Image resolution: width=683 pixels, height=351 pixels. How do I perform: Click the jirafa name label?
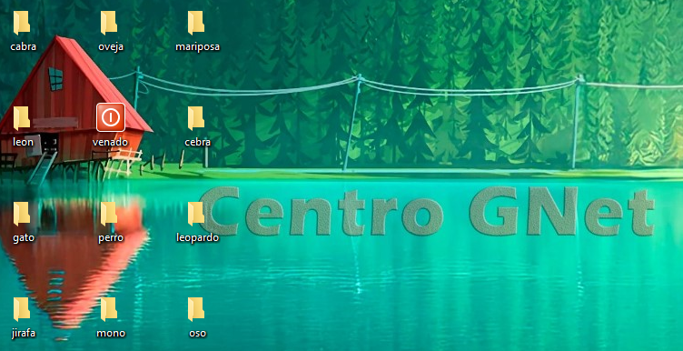click(23, 334)
